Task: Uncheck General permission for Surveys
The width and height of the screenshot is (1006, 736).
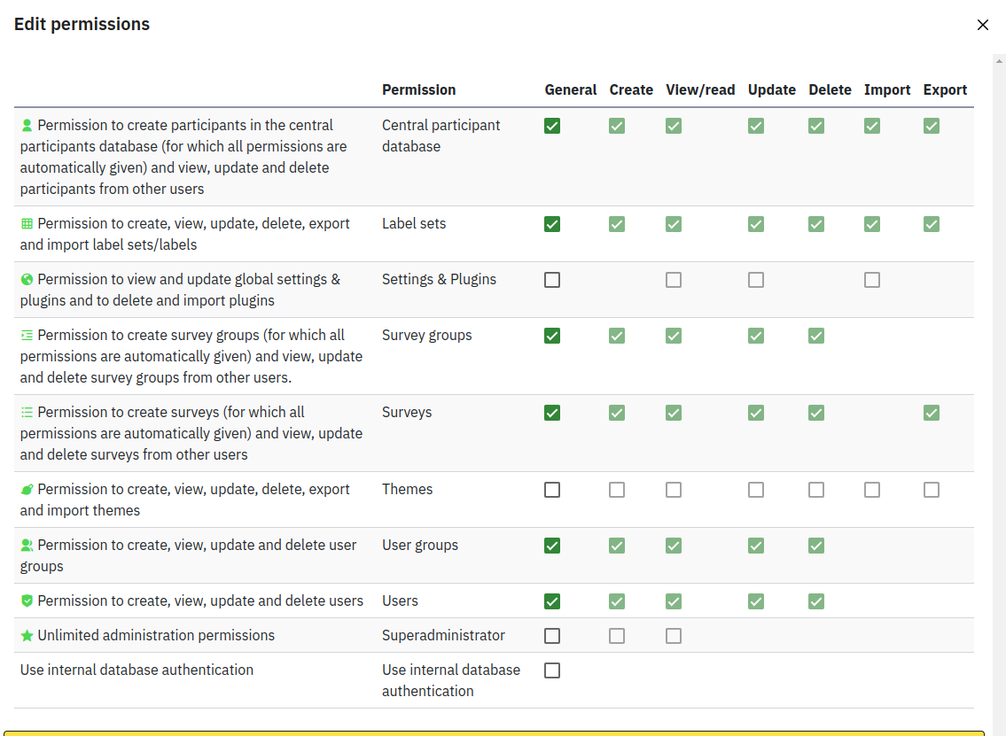Action: (x=552, y=413)
